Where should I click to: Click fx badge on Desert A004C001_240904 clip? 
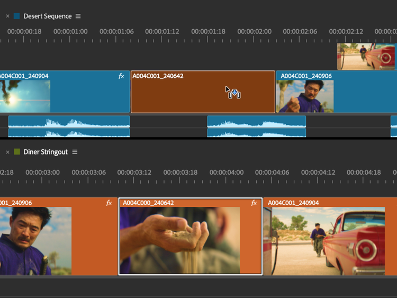[x=121, y=76]
